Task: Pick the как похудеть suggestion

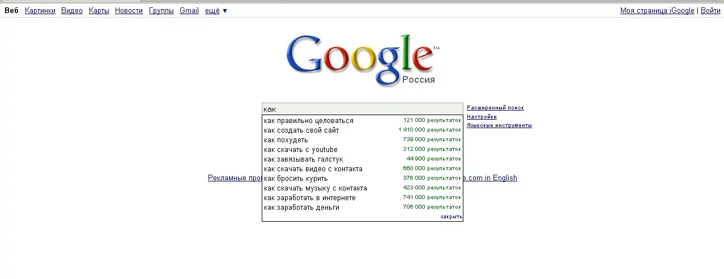Action: coord(286,140)
